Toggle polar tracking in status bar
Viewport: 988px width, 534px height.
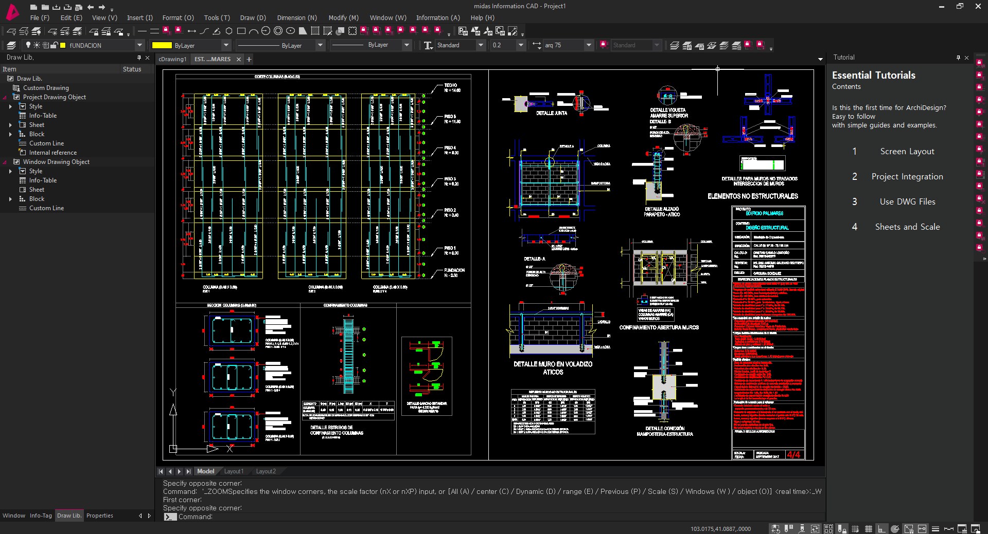895,529
